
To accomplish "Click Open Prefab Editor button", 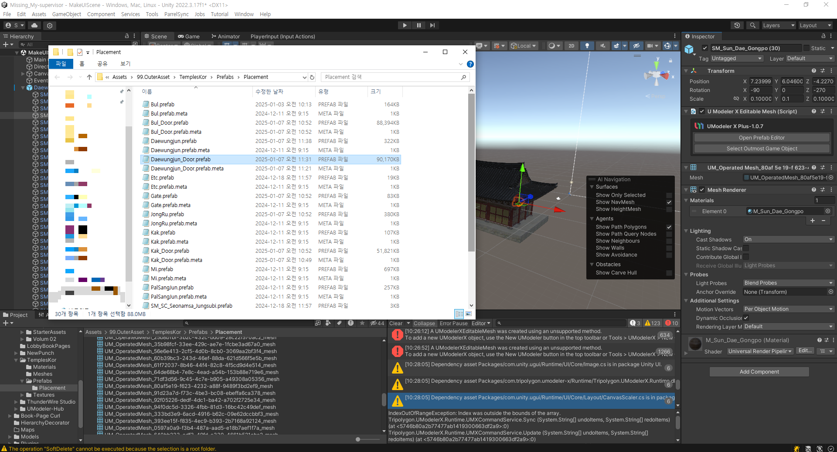I will [762, 138].
